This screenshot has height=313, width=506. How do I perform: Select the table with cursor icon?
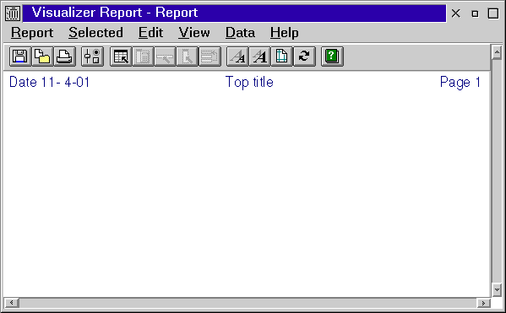coord(121,57)
